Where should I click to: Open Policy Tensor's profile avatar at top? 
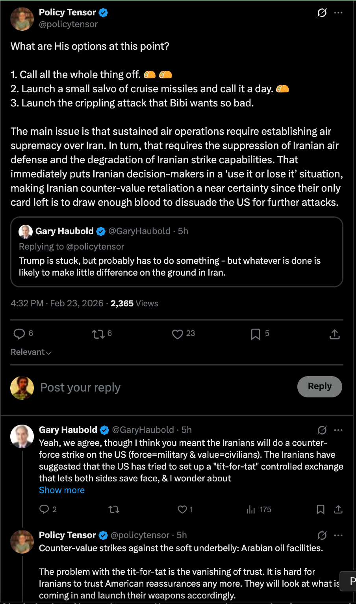click(22, 19)
